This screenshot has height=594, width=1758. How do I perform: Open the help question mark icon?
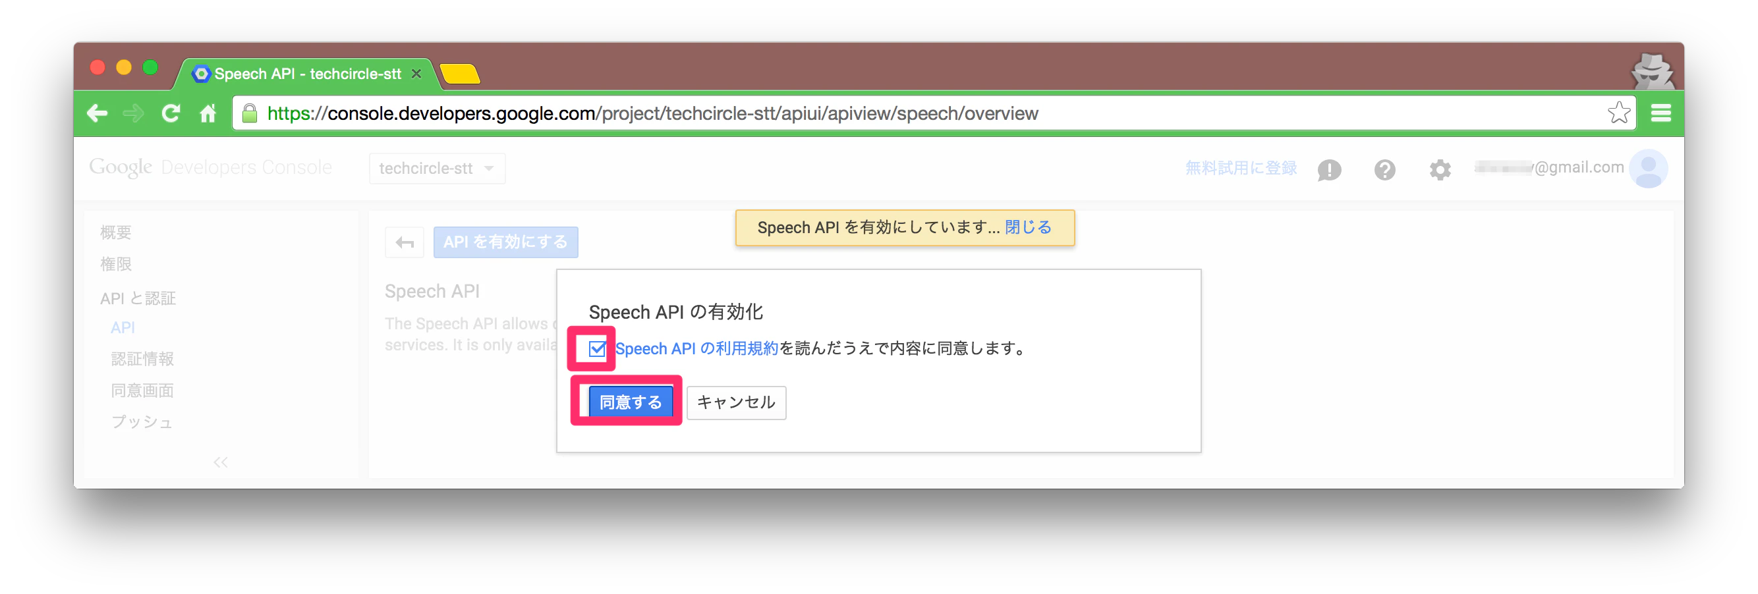click(1384, 169)
